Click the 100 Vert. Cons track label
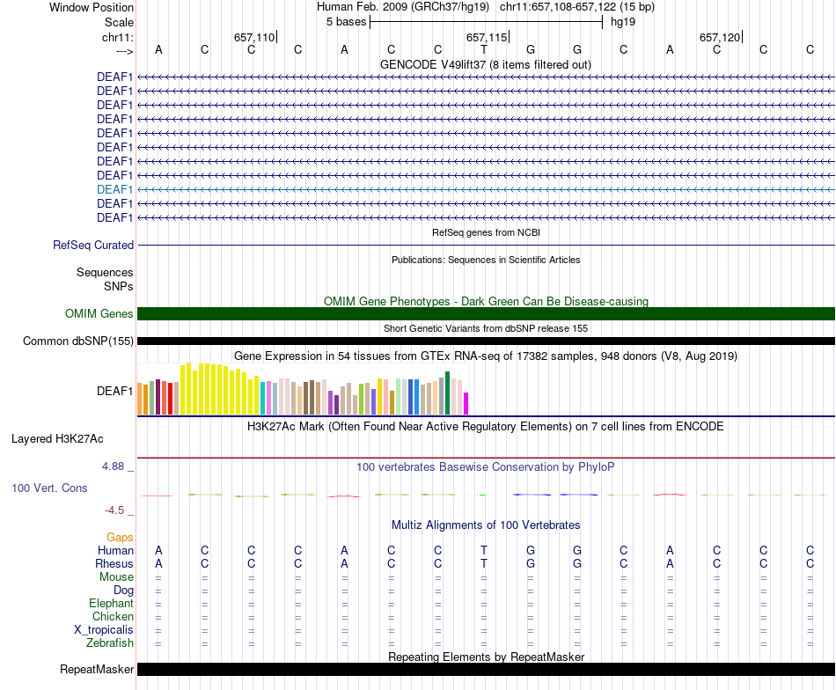 point(49,488)
